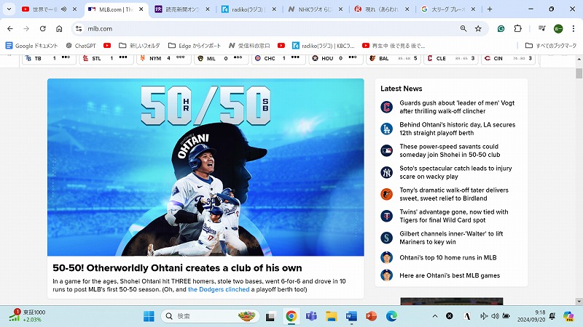This screenshot has width=583, height=327.
Task: Open the first YouTube bookmark icon
Action: click(107, 46)
